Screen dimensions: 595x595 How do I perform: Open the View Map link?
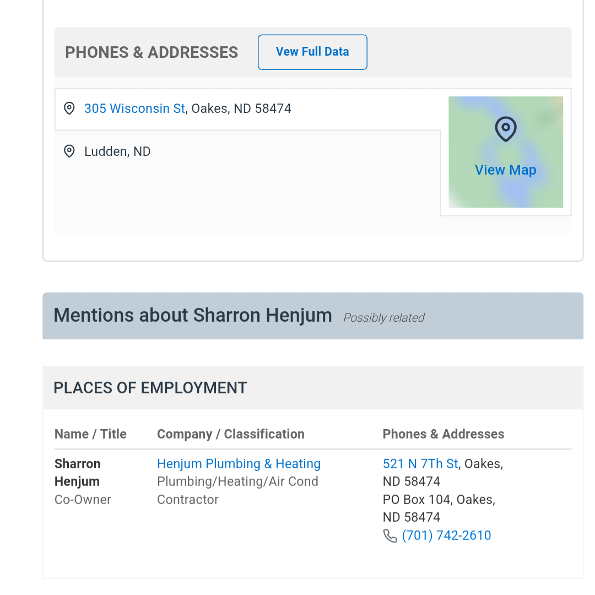pyautogui.click(x=505, y=170)
